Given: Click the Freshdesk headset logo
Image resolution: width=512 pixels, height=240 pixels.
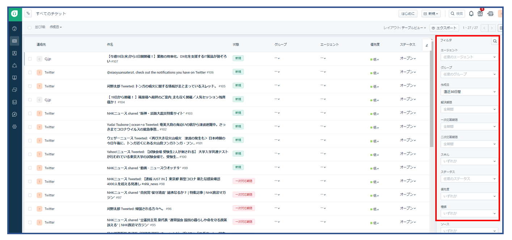Looking at the screenshot, I should coord(15,13).
